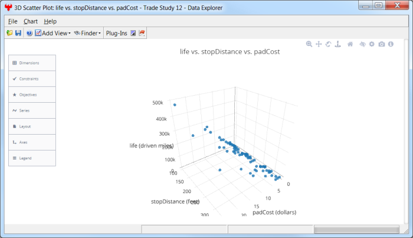Screen dimensions: 413x238
Task: Open the Legend panel
Action: click(x=32, y=158)
